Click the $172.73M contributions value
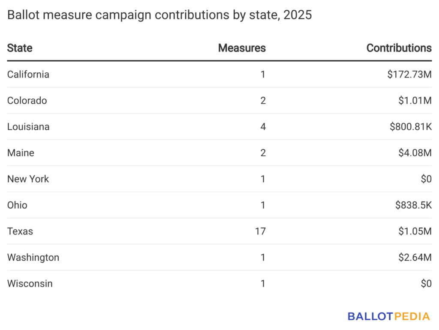Viewport: 439px width, 330px height. (x=409, y=74)
